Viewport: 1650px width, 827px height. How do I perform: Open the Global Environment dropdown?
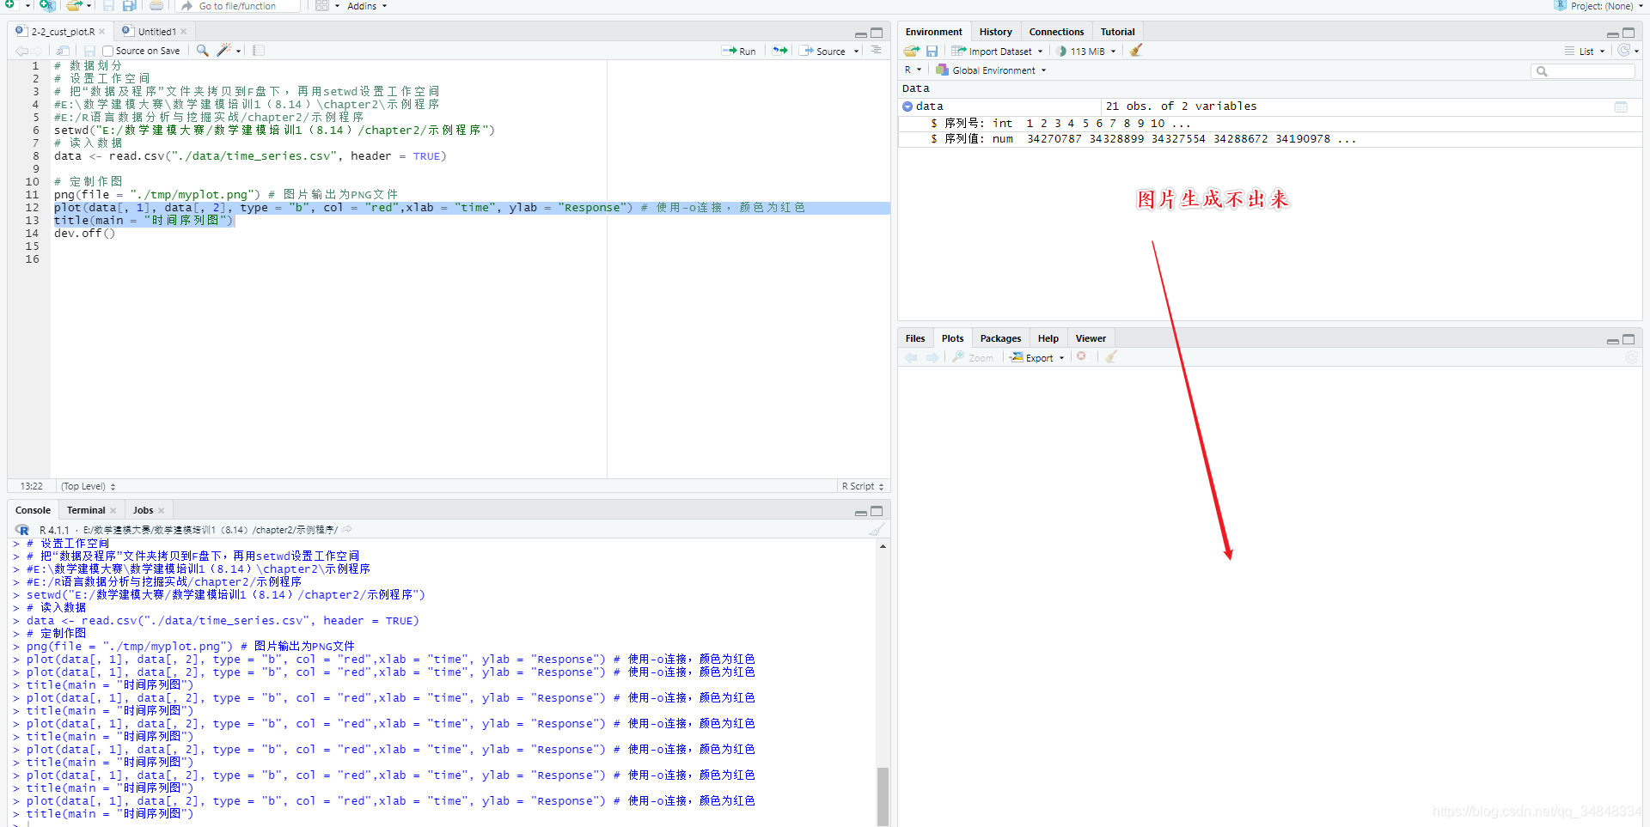(991, 70)
